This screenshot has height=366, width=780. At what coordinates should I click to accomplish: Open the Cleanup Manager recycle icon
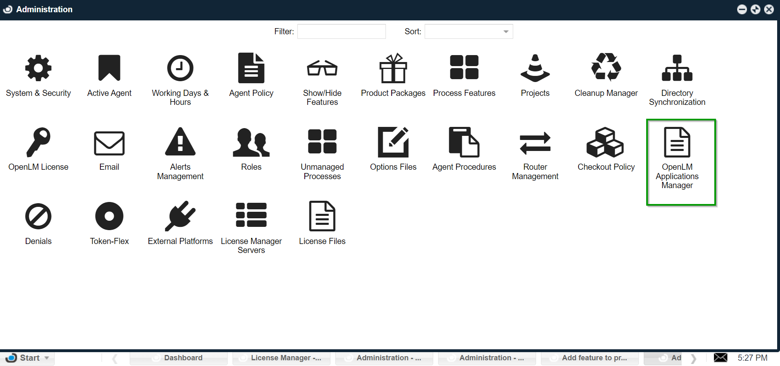606,67
